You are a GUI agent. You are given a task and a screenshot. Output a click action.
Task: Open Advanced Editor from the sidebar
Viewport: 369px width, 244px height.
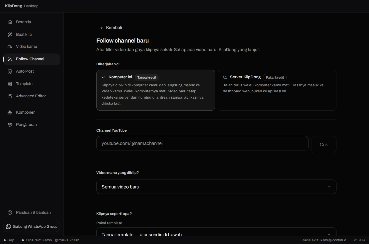click(x=32, y=96)
